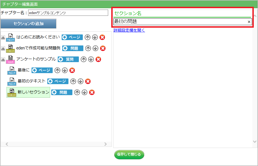Click 保存して閉じる button
258x166 pixels.
tap(129, 154)
